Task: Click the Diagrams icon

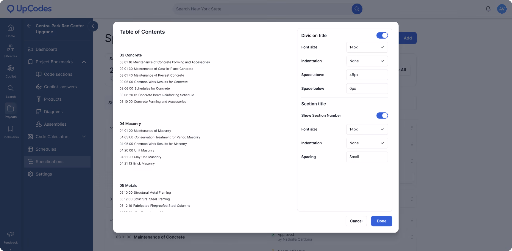Action: pos(39,112)
